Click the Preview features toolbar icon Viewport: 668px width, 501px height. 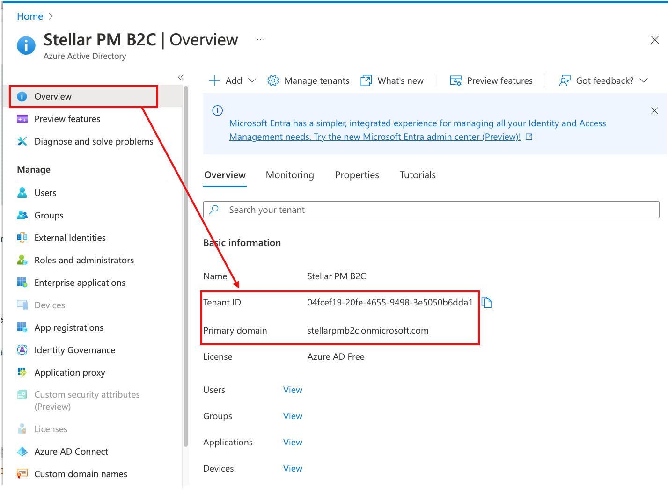455,80
